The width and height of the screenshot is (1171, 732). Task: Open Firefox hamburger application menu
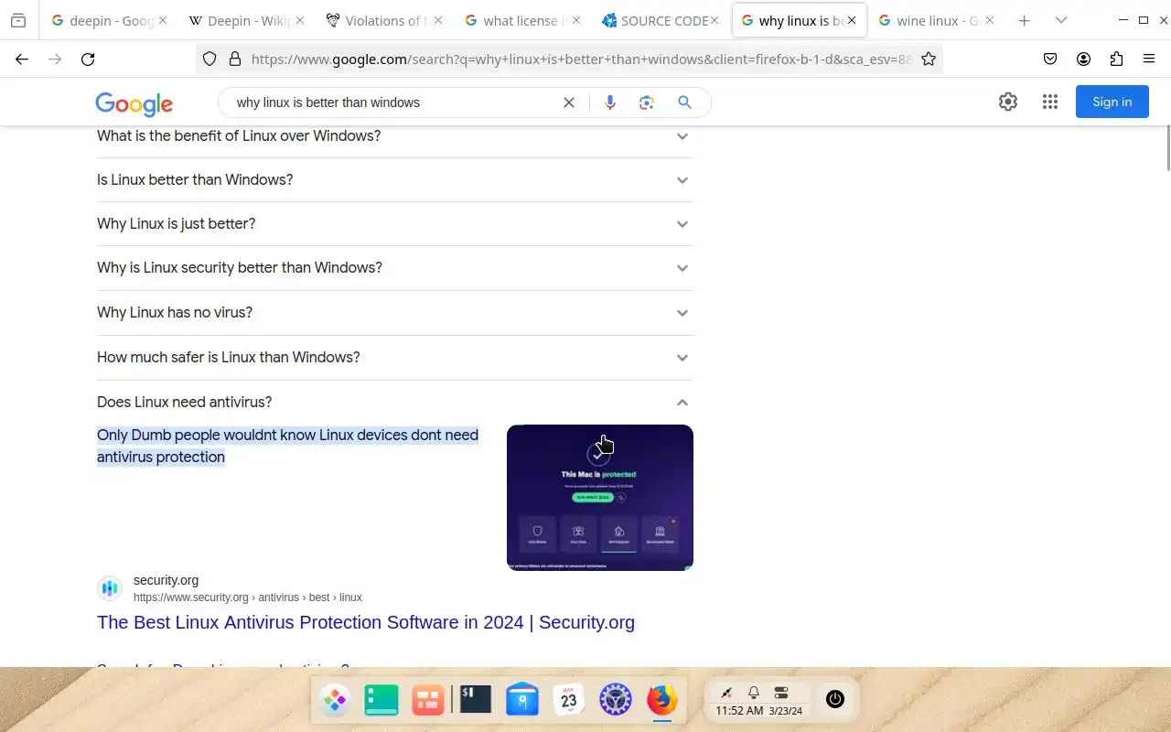[x=1149, y=59]
